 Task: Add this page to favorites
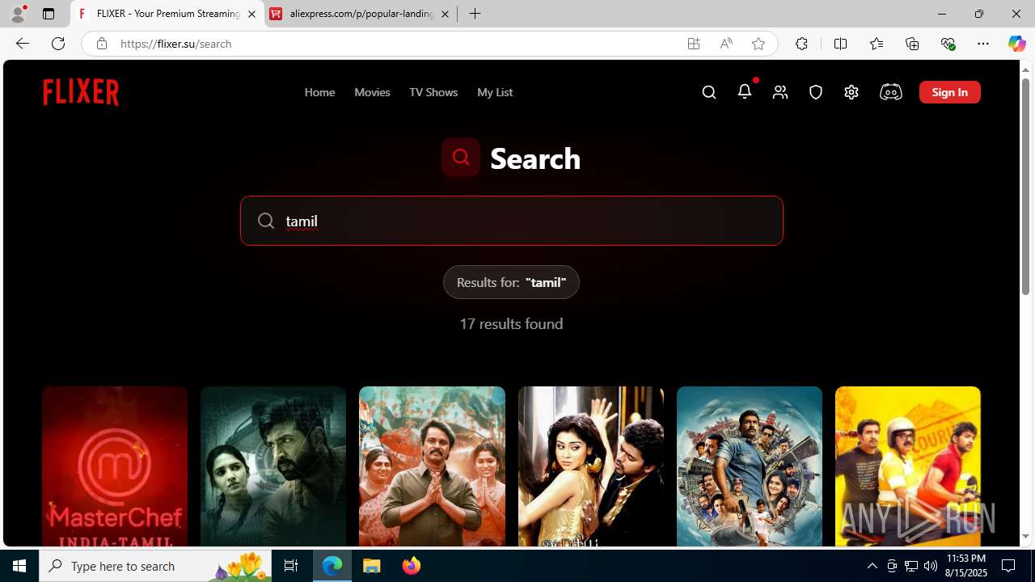click(758, 44)
